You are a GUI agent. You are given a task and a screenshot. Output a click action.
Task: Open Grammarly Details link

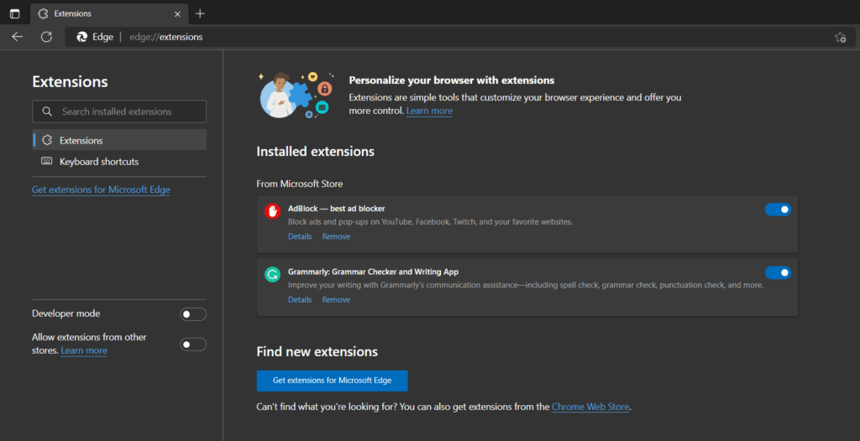point(300,299)
